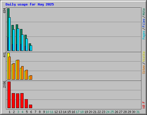Click the day 4 orange sites bar
The width and height of the screenshot is (147, 115).
pyautogui.click(x=22, y=73)
